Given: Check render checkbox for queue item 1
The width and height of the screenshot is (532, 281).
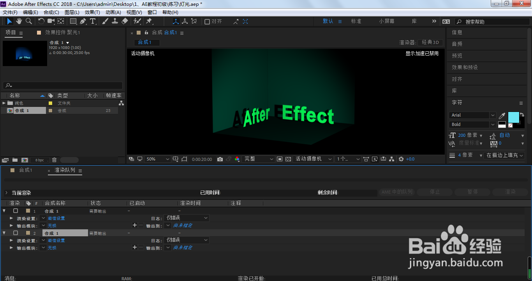Looking at the screenshot, I should click(x=16, y=211).
